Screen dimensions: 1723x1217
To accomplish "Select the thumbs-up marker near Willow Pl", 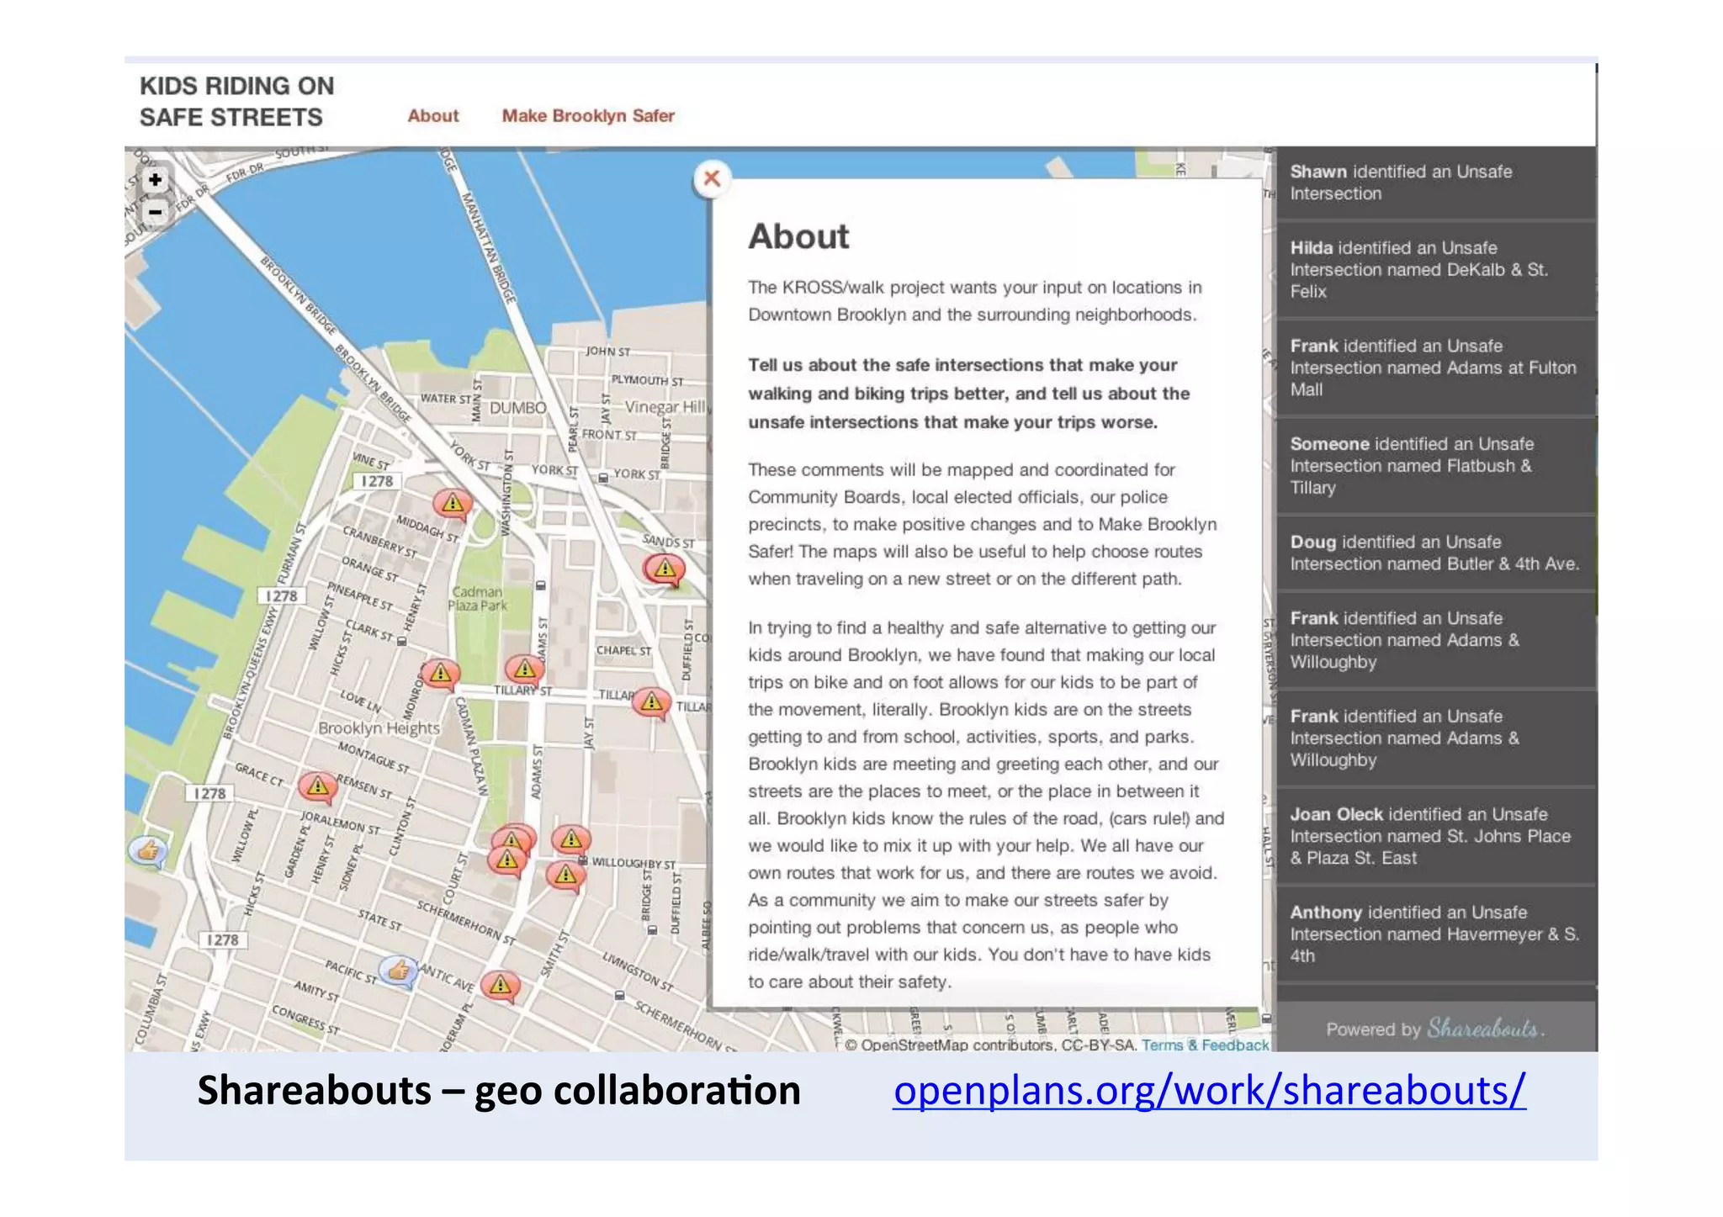I will point(148,851).
